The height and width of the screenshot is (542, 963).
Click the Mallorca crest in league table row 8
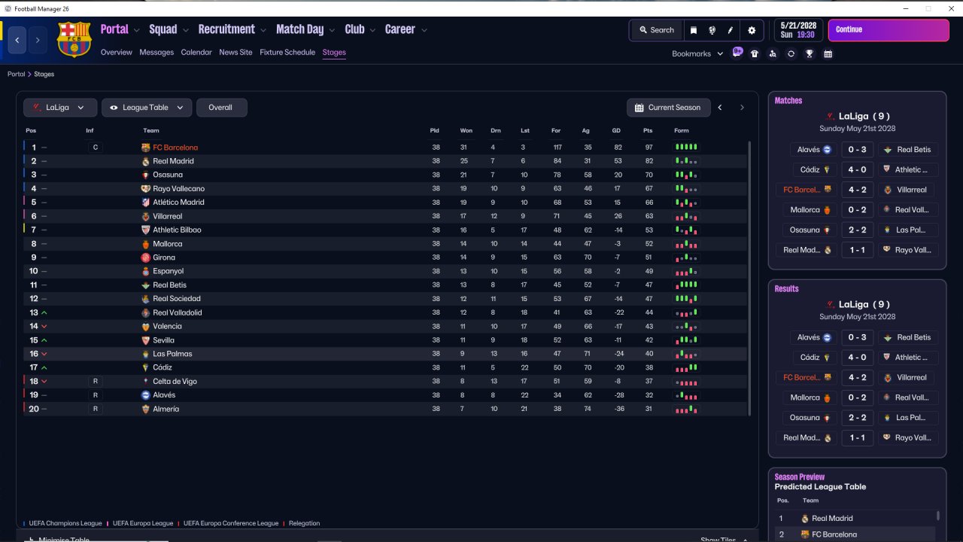(x=146, y=244)
